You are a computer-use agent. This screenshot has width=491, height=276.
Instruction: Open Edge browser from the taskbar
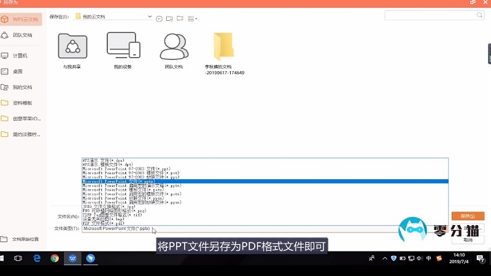coord(37,258)
